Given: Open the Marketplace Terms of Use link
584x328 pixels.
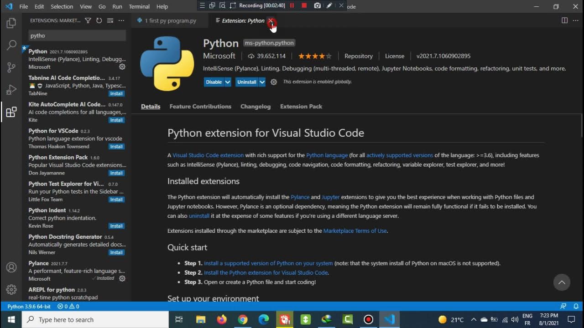Looking at the screenshot, I should coord(355,231).
